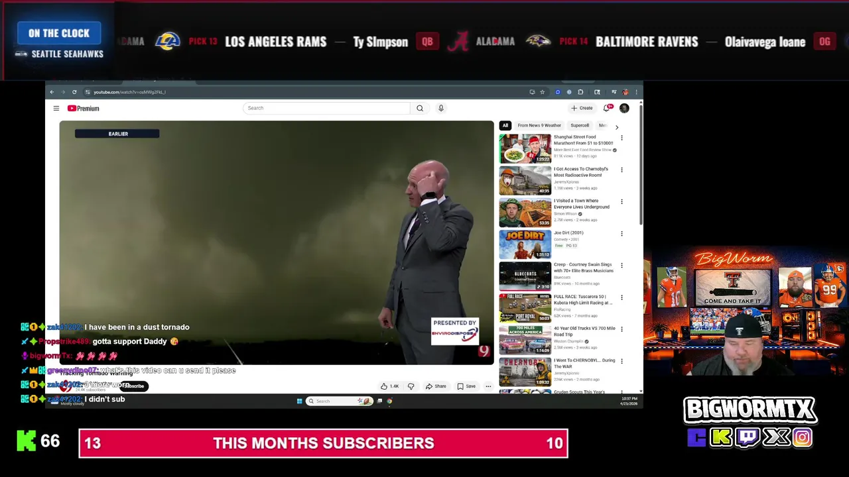This screenshot has height=477, width=849.
Task: Click the Create button on YouTube
Action: tap(582, 108)
